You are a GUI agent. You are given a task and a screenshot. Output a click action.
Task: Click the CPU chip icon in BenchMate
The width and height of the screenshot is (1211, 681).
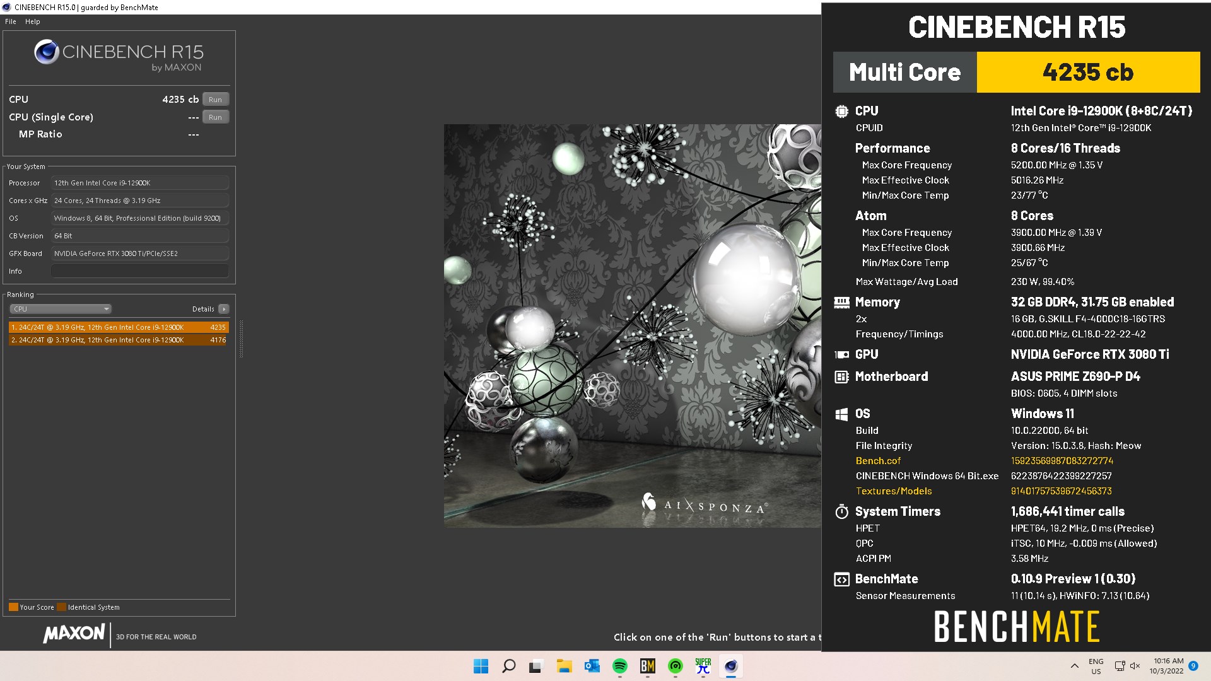pos(841,112)
